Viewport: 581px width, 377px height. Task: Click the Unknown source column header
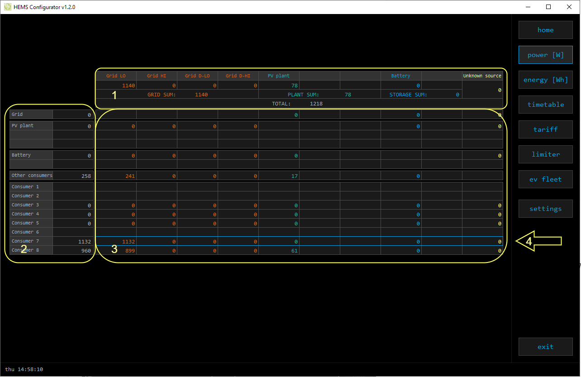pos(482,76)
